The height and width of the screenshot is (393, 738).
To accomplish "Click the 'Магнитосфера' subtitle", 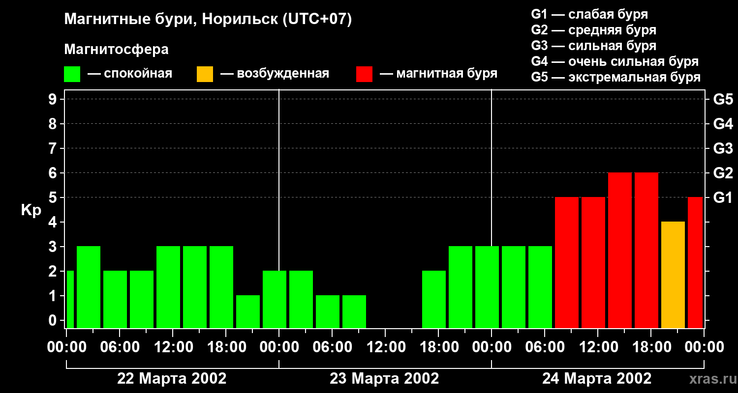I will [x=117, y=49].
